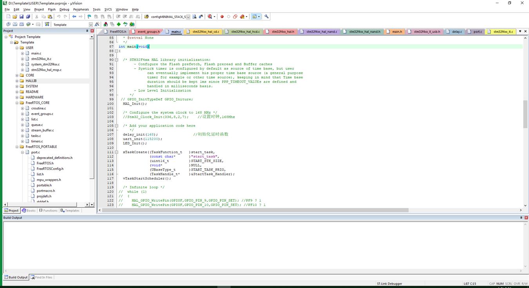Open the Project menu
Viewport: 529px width, 288px height.
pyautogui.click(x=39, y=9)
